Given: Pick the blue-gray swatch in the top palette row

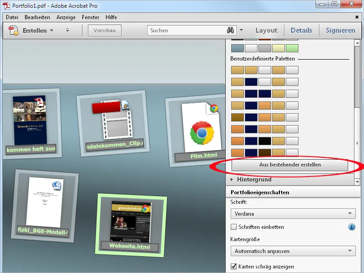Looking at the screenshot, I should [237, 48].
